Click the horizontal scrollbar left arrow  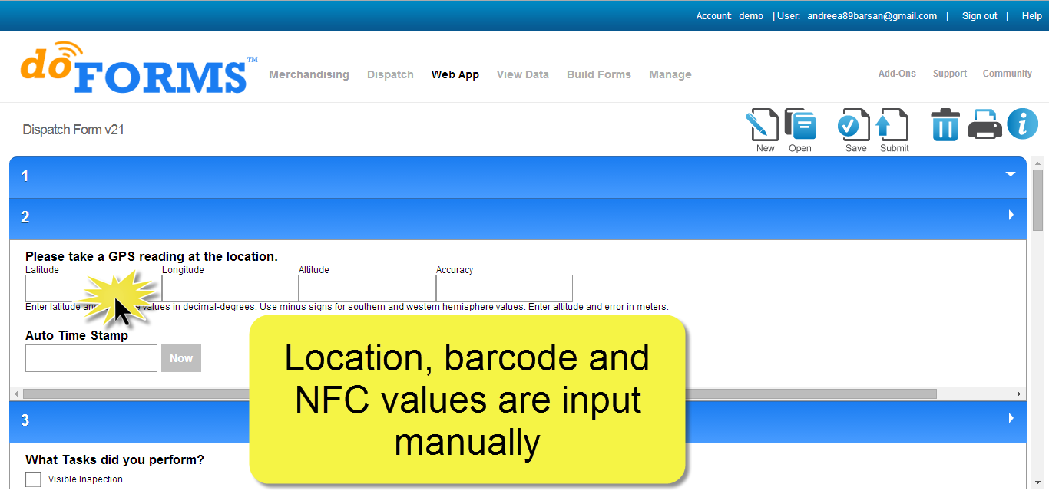pos(15,394)
